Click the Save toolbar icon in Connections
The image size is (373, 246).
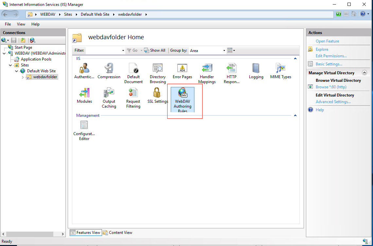click(14, 40)
